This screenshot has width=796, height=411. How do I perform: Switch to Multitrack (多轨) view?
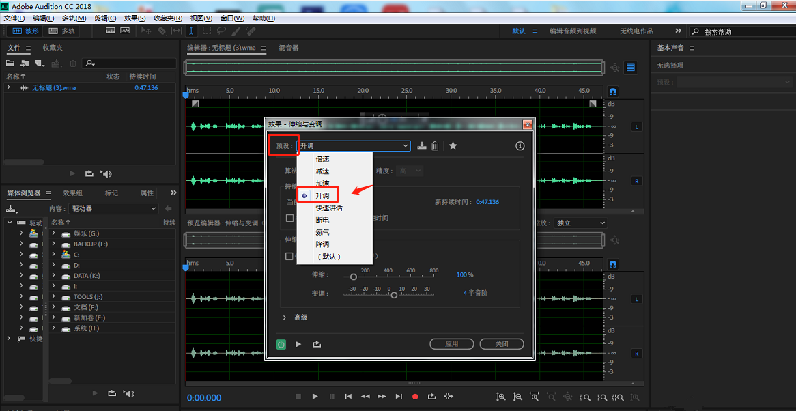(x=61, y=31)
